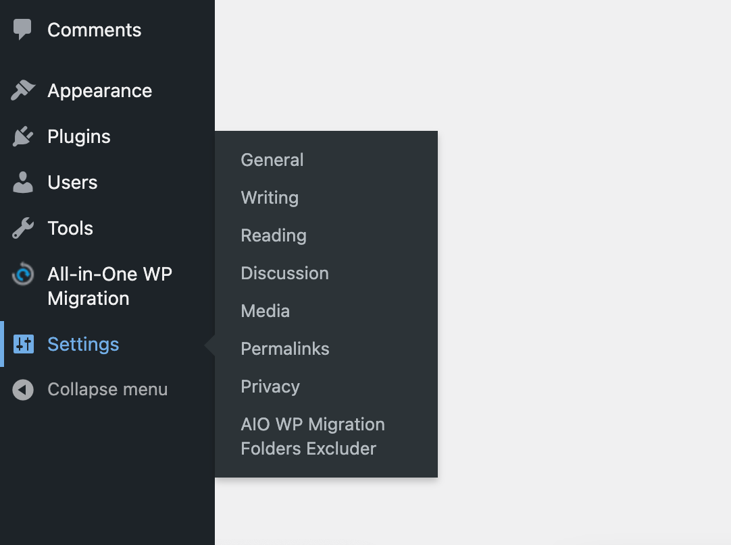Click the Settings menu label

(x=83, y=344)
